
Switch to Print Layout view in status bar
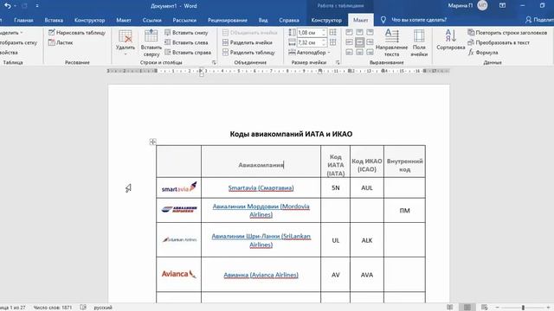[467, 308]
